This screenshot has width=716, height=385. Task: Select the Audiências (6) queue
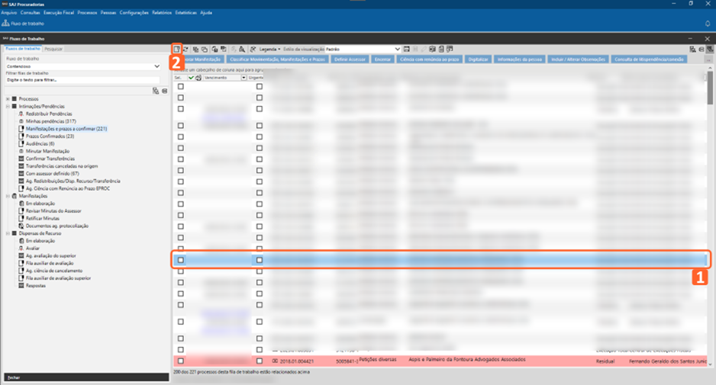[x=40, y=143]
